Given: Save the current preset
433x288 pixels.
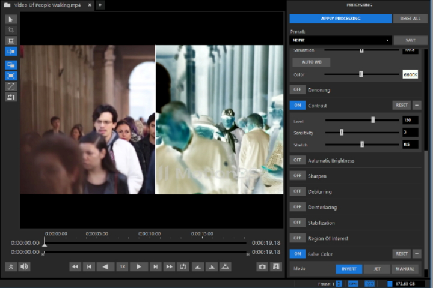Looking at the screenshot, I should (x=410, y=40).
